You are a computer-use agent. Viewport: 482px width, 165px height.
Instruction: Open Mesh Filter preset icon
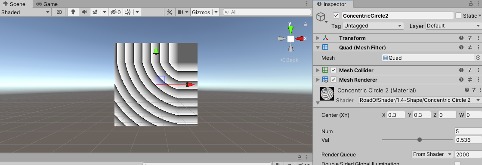point(470,48)
